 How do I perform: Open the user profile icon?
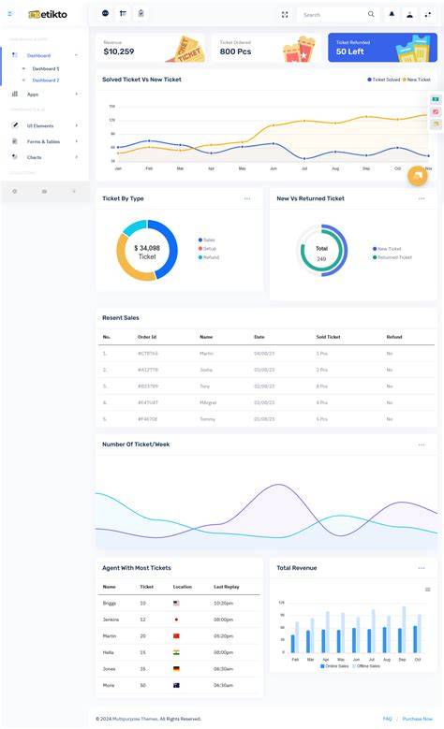click(409, 14)
